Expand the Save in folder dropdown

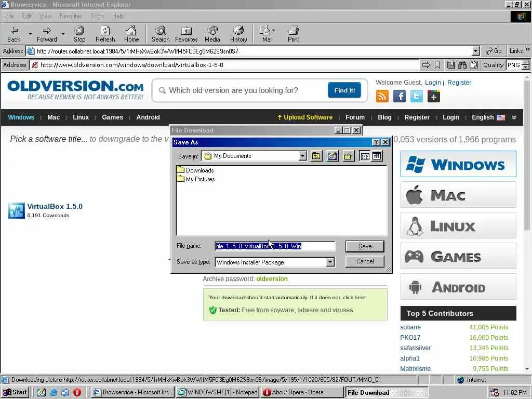click(303, 156)
